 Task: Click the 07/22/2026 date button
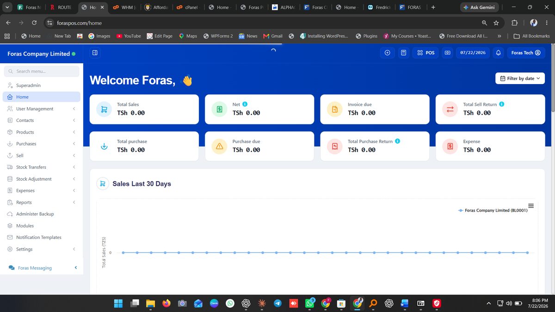[473, 53]
